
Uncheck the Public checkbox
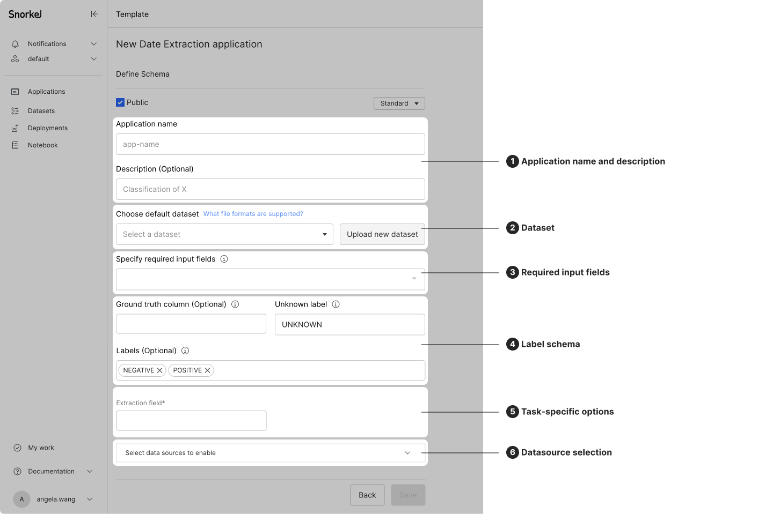(x=120, y=102)
